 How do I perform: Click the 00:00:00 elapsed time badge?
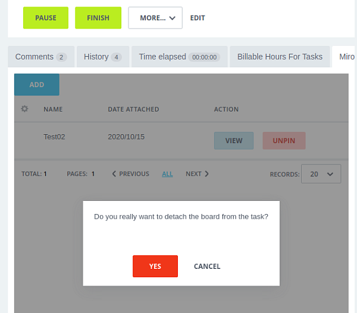pos(204,57)
